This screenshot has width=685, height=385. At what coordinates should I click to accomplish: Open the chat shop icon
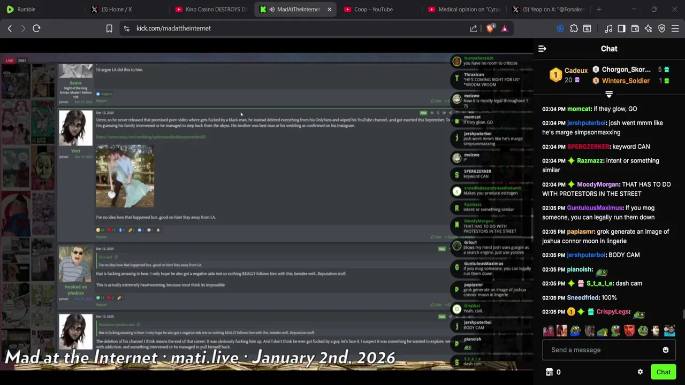click(549, 372)
